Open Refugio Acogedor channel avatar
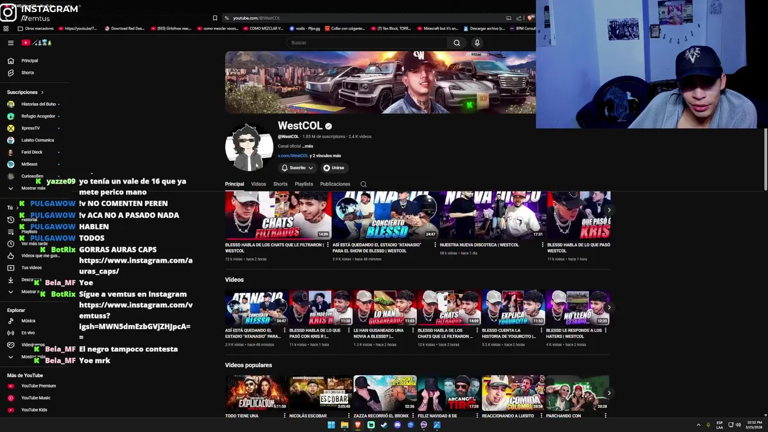768x432 pixels. [x=11, y=116]
